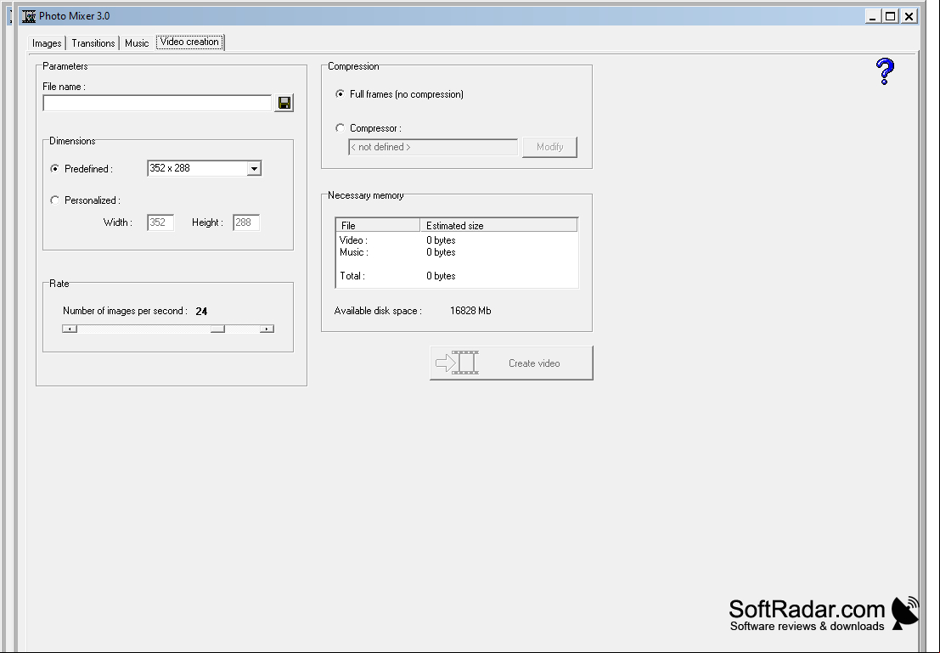
Task: Click the floppy disk save file icon
Action: (x=284, y=103)
